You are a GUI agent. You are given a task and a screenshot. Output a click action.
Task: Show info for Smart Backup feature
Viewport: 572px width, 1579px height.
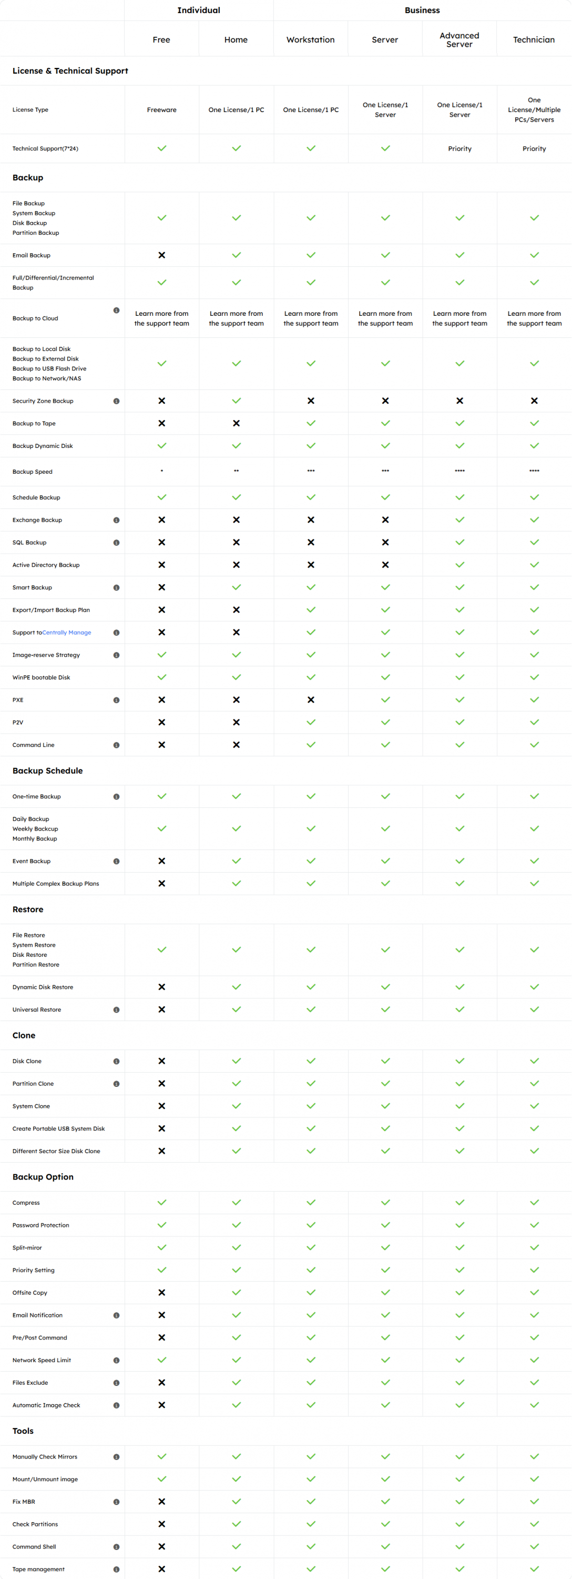coord(116,587)
